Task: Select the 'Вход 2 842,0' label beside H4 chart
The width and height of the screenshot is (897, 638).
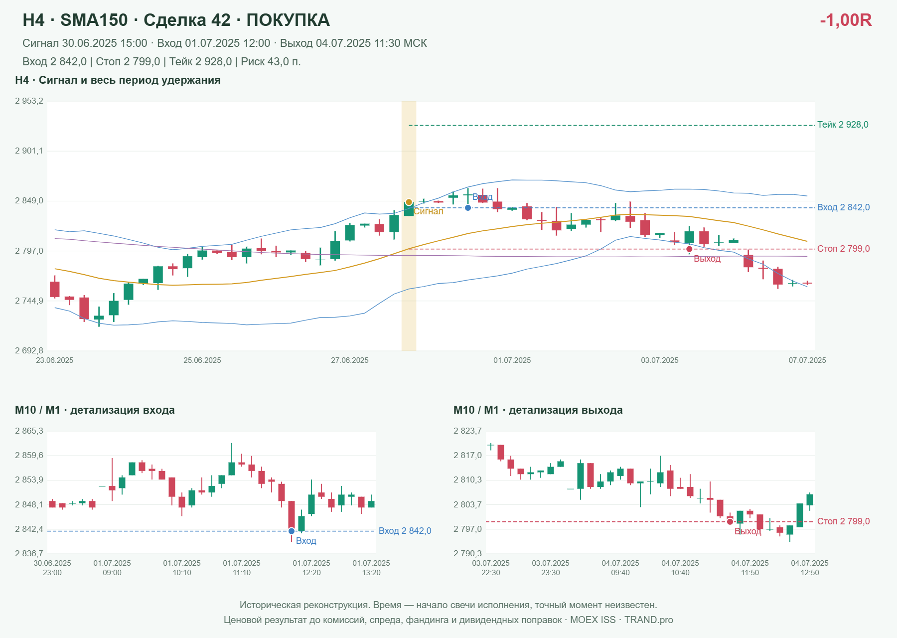Action: pos(843,207)
